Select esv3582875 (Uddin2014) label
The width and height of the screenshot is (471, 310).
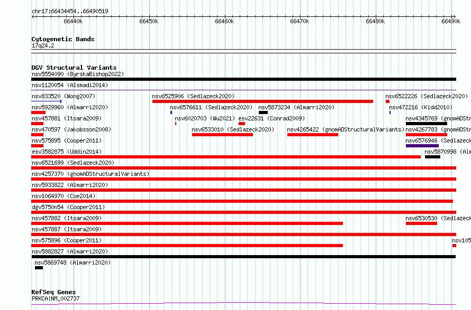tap(67, 152)
